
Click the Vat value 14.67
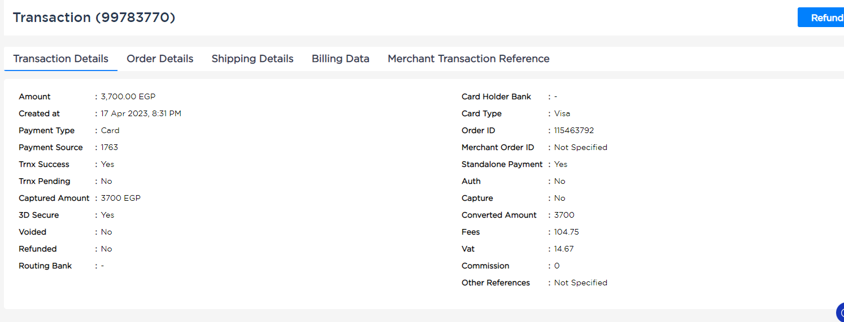(x=564, y=249)
